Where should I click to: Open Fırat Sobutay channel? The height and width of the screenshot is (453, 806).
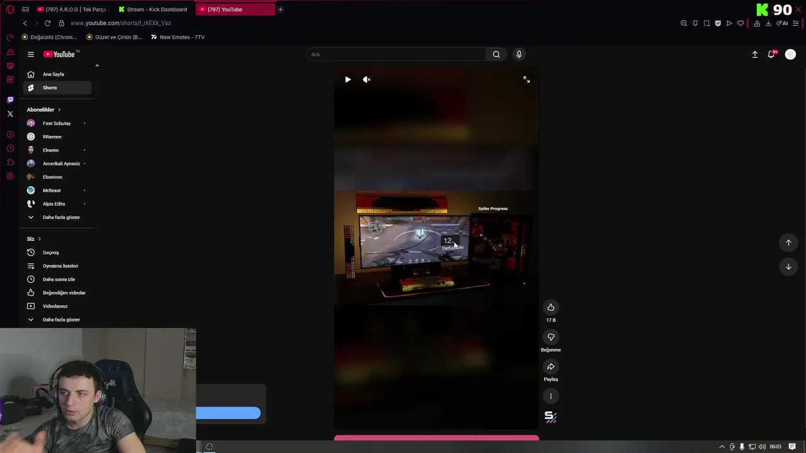point(57,123)
